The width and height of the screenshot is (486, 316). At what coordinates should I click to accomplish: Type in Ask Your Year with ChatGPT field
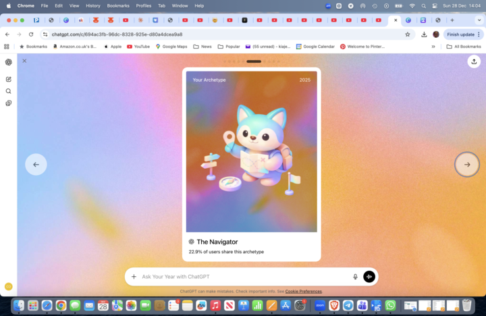[243, 277]
